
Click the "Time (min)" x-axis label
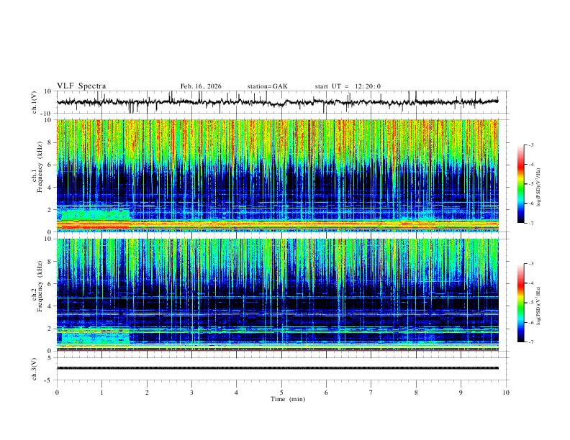[288, 399]
